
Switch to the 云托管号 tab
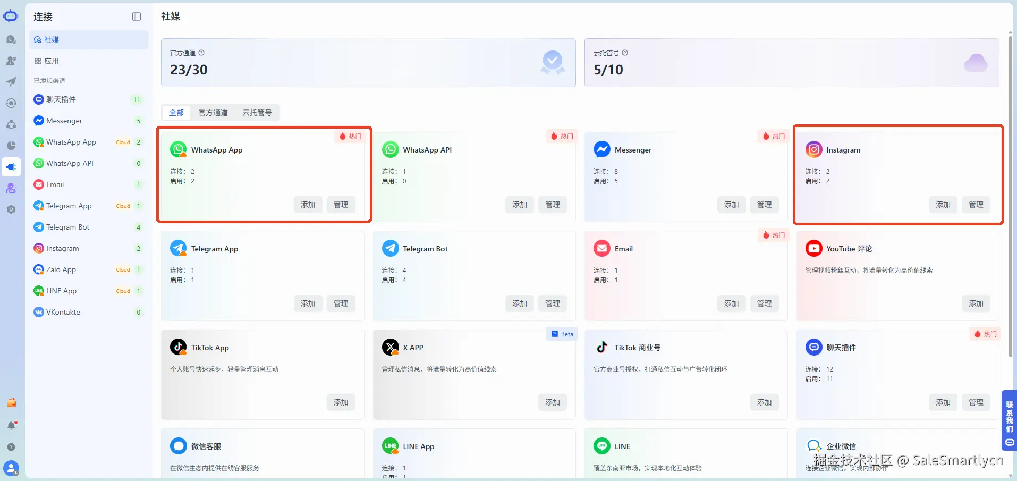click(x=257, y=113)
